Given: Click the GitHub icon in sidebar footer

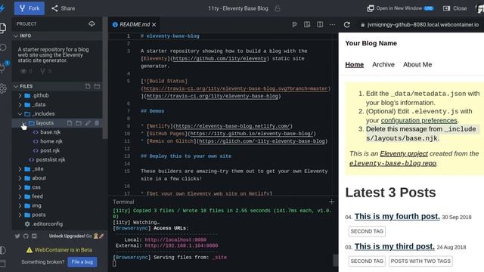Looking at the screenshot, I should pyautogui.click(x=26, y=236).
